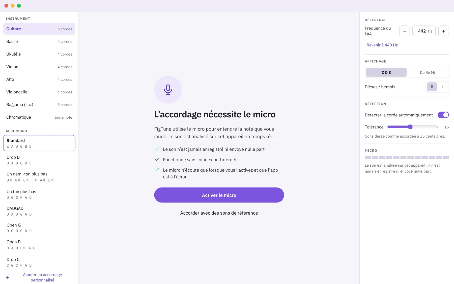Click the microphone icon in the center

(x=168, y=90)
